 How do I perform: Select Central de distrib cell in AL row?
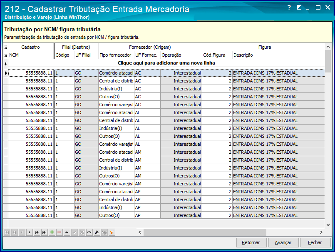pyautogui.click(x=116, y=120)
